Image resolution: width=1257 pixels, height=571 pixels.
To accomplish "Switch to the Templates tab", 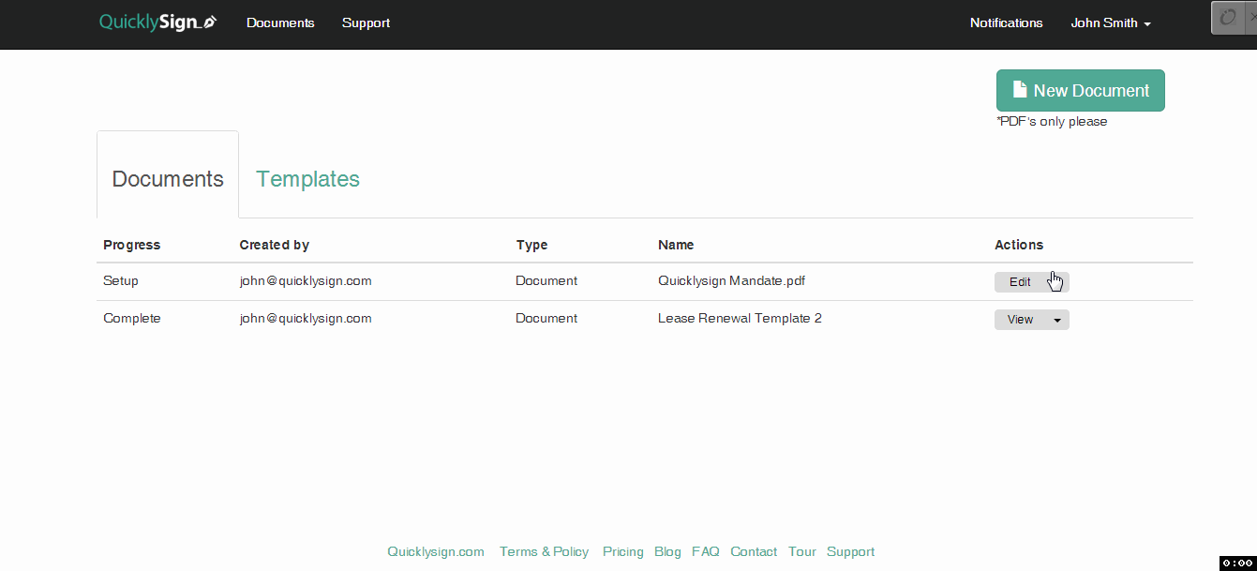I will click(307, 178).
